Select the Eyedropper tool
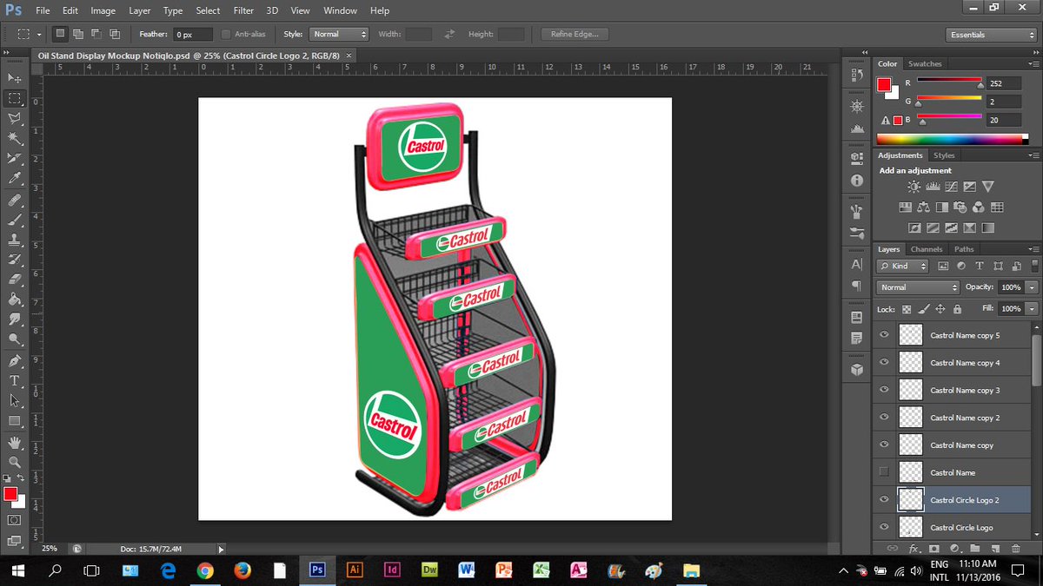 (15, 179)
